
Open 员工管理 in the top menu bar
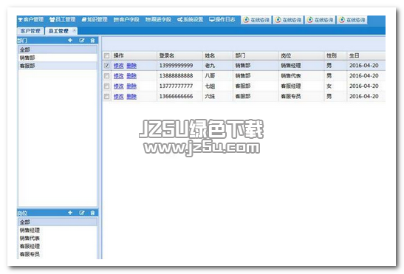[62, 20]
